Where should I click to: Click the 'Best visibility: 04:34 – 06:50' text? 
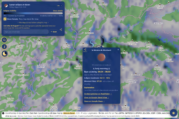click(97, 72)
